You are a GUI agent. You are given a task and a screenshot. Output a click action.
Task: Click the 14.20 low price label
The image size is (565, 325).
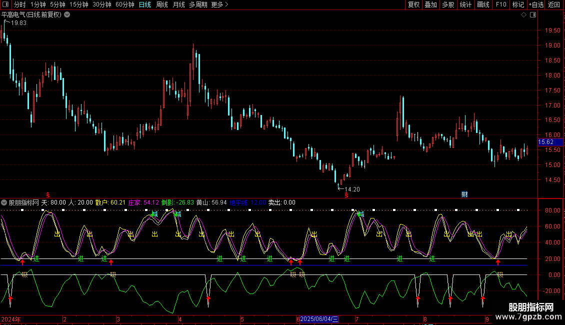pyautogui.click(x=352, y=189)
